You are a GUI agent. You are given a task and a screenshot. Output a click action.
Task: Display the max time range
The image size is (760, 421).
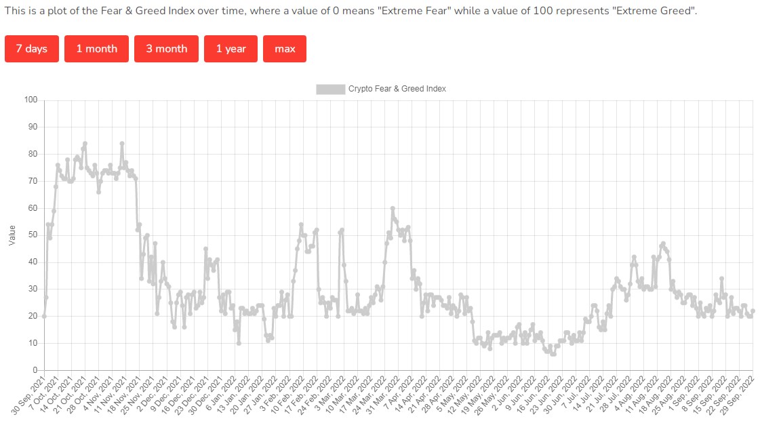285,49
